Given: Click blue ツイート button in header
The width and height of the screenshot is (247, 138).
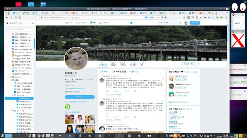Looking at the screenshot, I should click(195, 23).
